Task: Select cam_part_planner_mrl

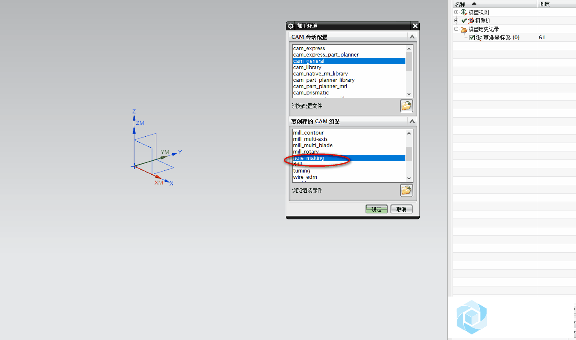Action: tap(349, 86)
